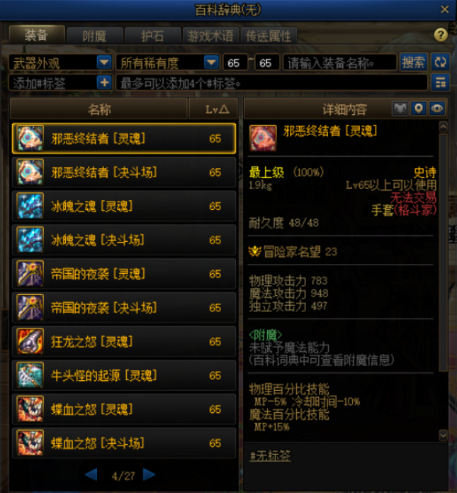
Task: Click the location pin icon in details header
Action: (x=418, y=109)
